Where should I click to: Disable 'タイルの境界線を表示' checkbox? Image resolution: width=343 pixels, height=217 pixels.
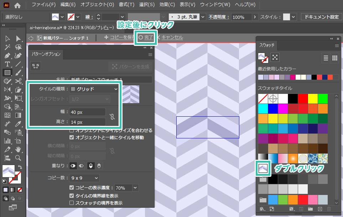(x=72, y=196)
